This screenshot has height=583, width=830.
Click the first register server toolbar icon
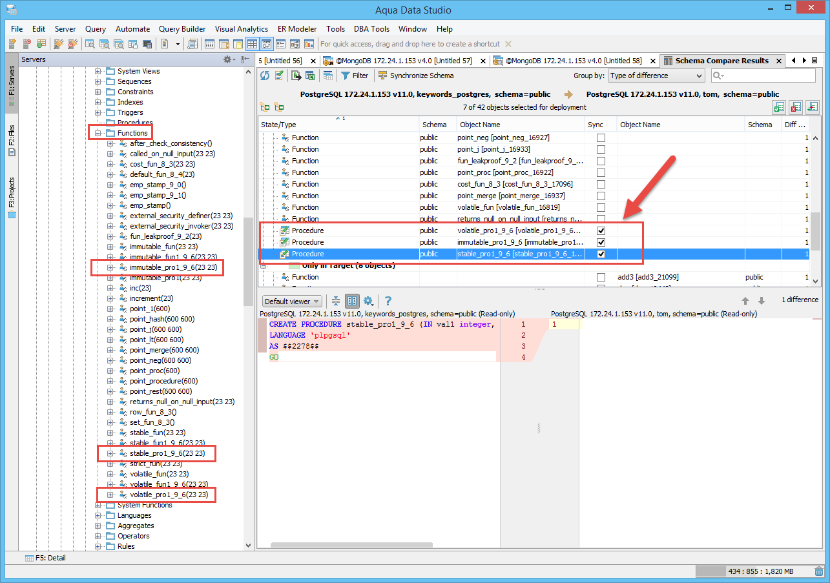coord(12,44)
